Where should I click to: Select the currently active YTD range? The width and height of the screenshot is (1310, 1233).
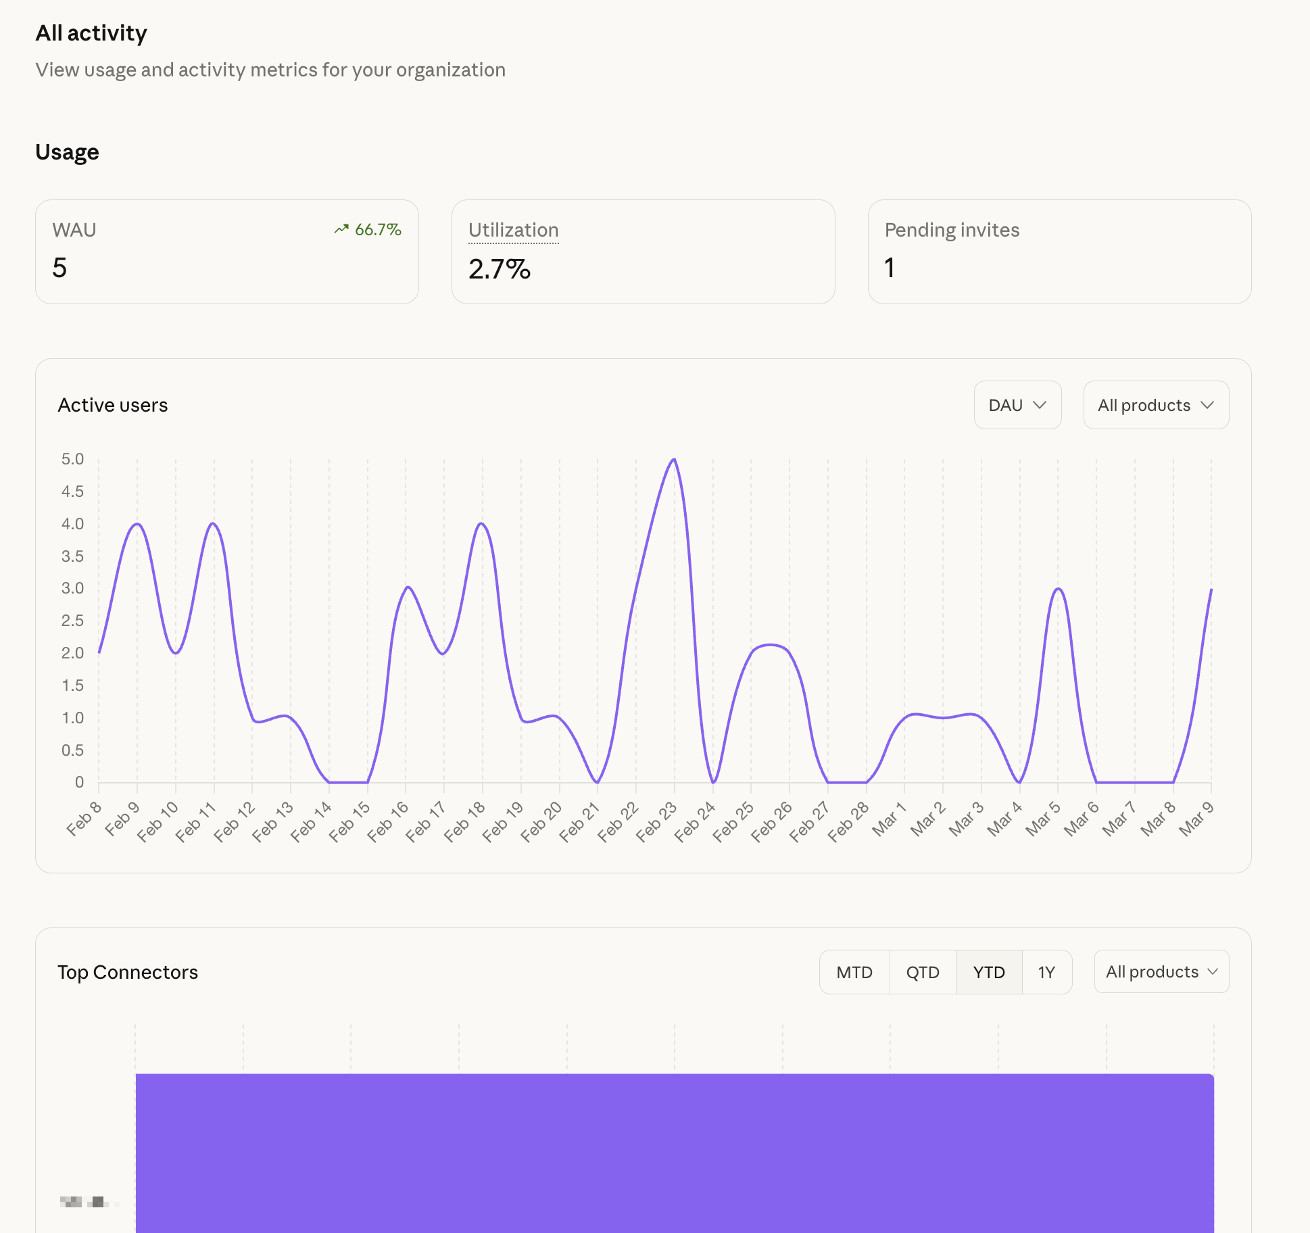click(989, 971)
